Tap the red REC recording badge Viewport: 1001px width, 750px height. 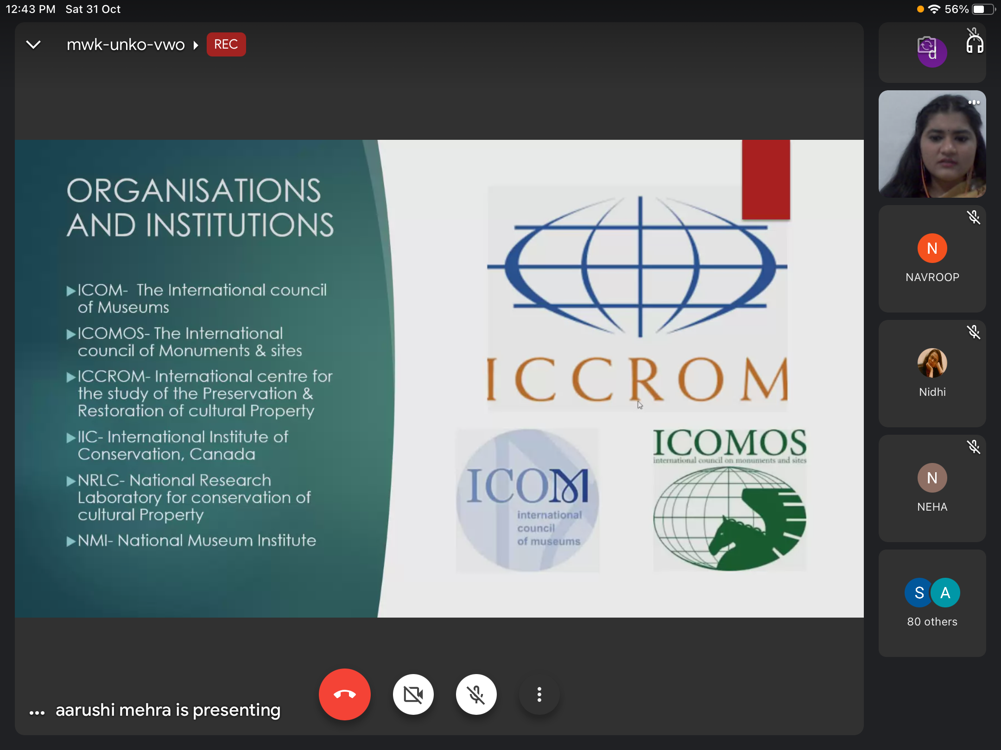tap(226, 44)
